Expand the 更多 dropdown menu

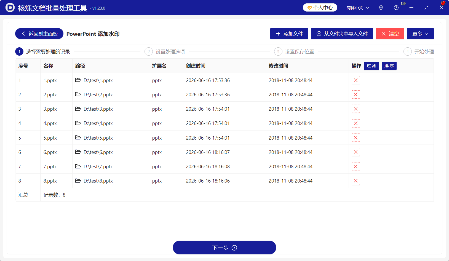click(x=420, y=34)
